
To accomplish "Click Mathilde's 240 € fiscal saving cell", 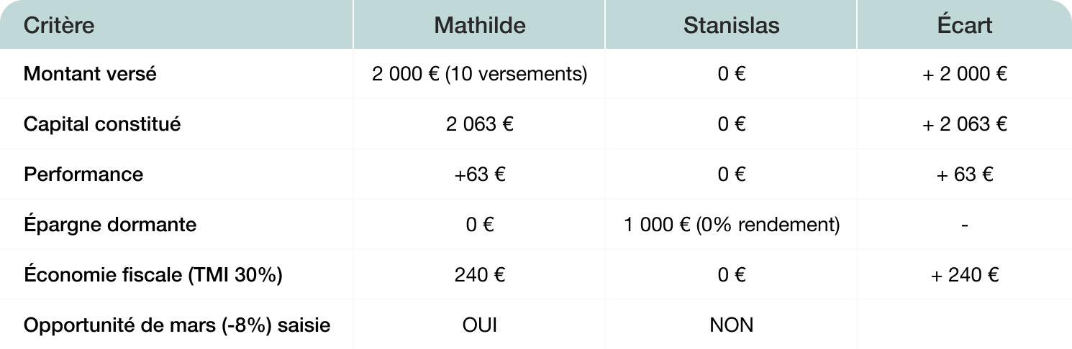I will [479, 275].
